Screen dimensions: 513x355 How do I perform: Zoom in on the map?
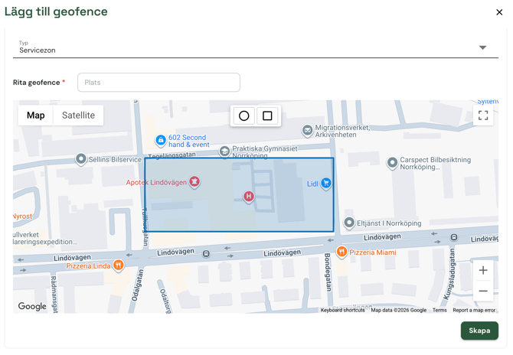483,270
